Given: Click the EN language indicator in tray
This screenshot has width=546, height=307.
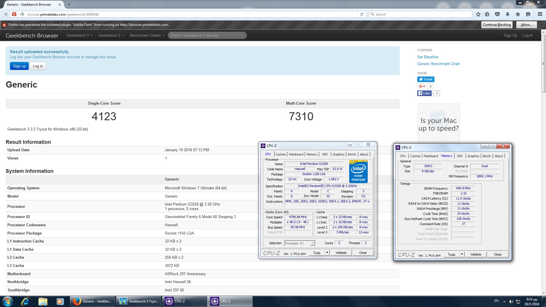Looking at the screenshot, I should click(496, 300).
